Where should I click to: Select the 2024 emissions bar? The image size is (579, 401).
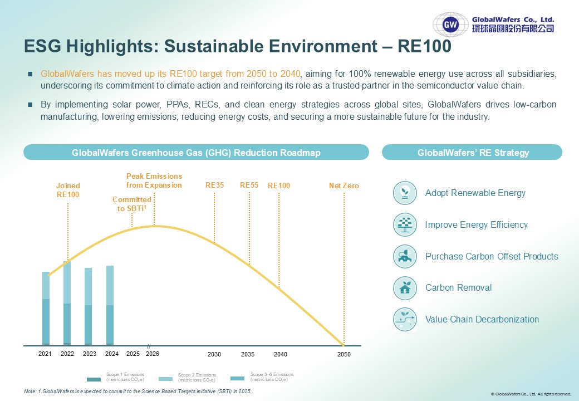110,305
